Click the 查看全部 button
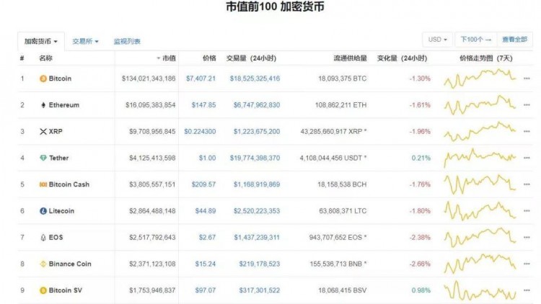Viewport: 541px width, 304px height. 515,40
